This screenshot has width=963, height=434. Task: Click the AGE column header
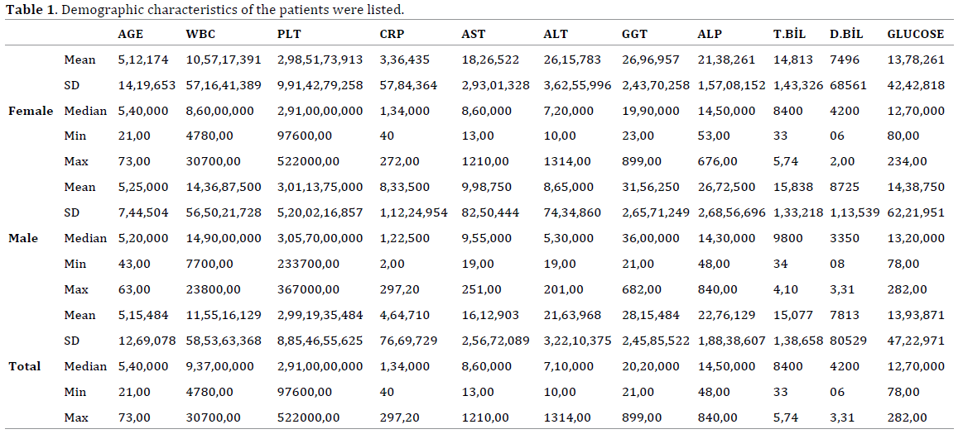[131, 34]
